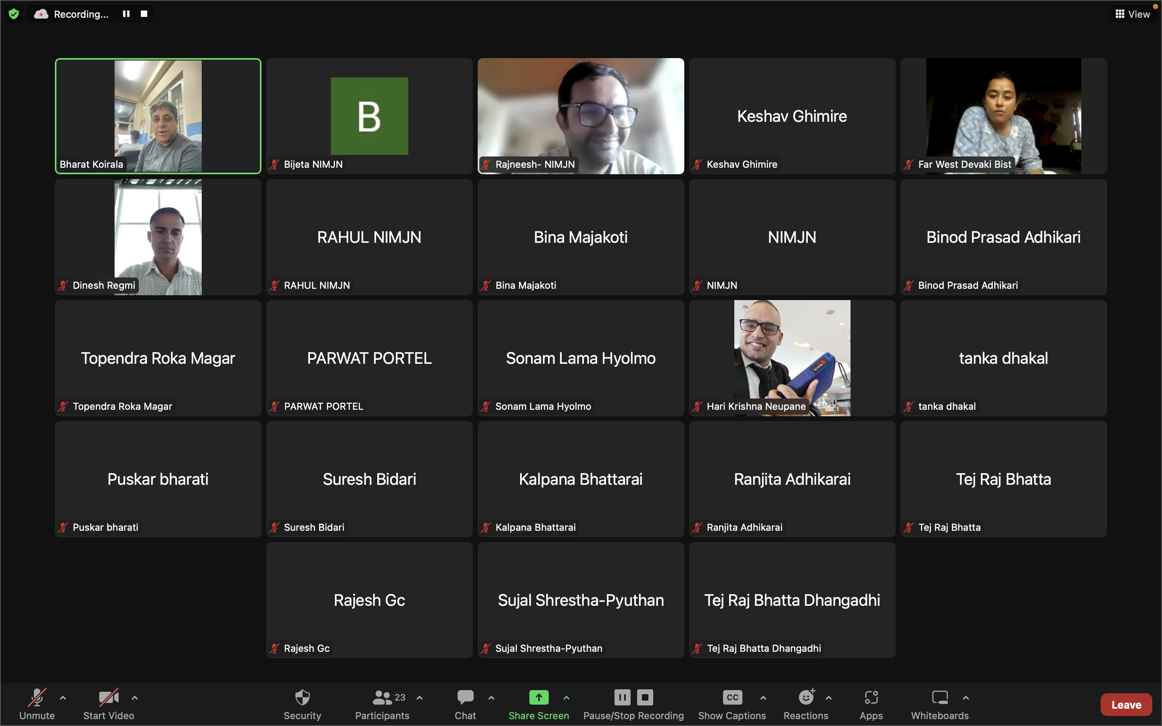Open Whiteboards from the toolbar
The width and height of the screenshot is (1162, 726).
click(x=940, y=704)
